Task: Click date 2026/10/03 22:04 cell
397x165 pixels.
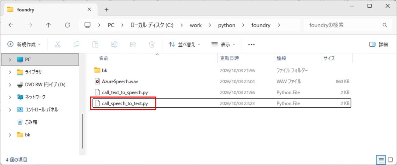Action: pyautogui.click(x=237, y=81)
